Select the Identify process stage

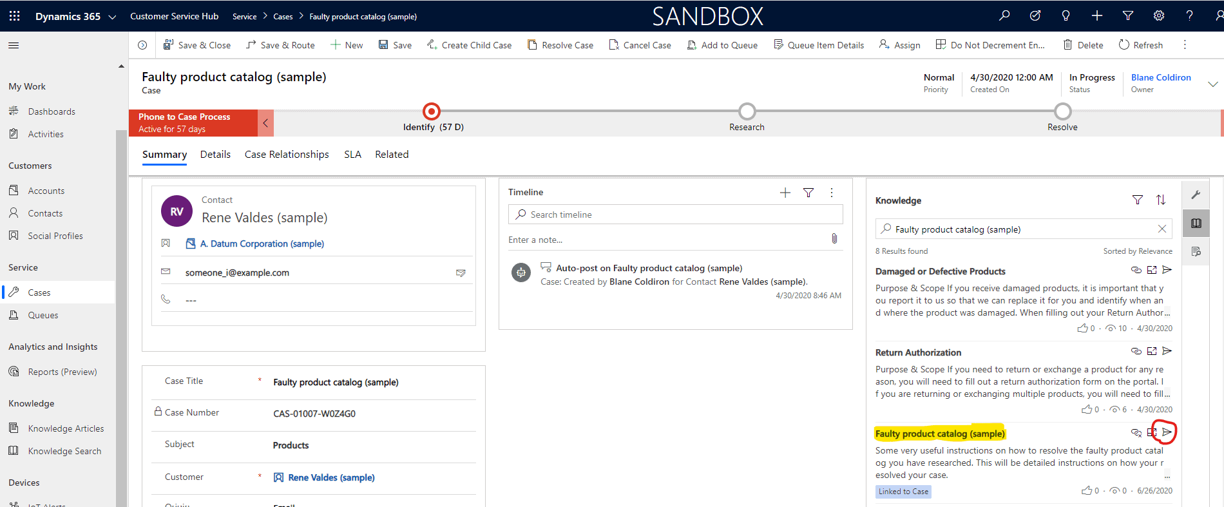[x=432, y=111]
